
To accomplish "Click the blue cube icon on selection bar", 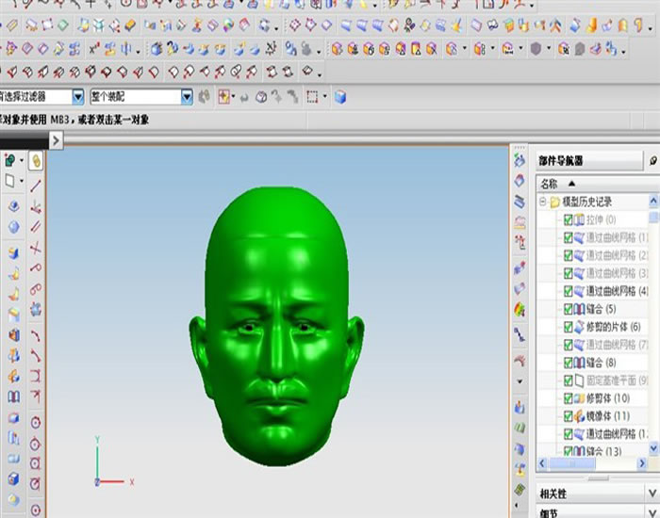I will (340, 96).
